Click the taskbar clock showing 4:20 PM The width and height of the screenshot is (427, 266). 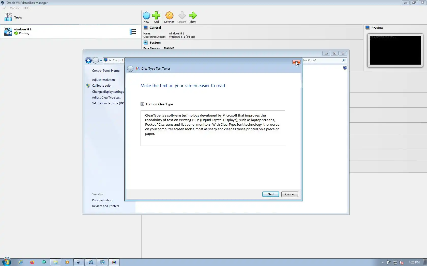tap(414, 262)
